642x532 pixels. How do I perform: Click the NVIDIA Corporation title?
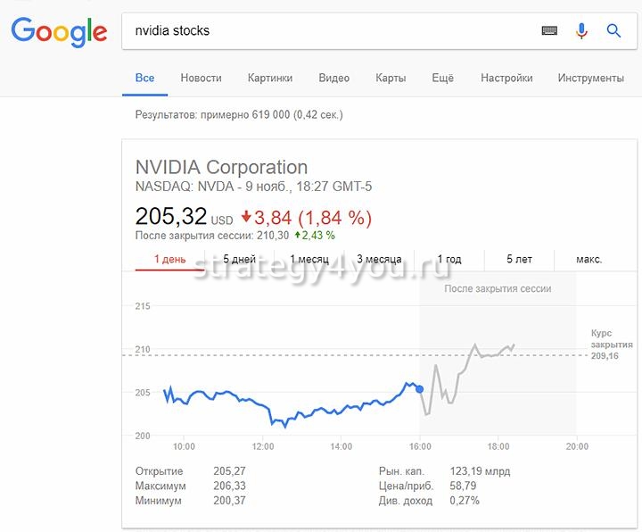point(221,167)
